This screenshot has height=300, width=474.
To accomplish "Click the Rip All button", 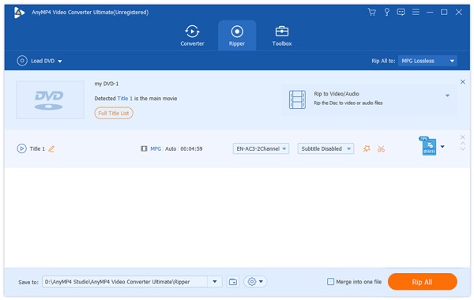I will [423, 282].
